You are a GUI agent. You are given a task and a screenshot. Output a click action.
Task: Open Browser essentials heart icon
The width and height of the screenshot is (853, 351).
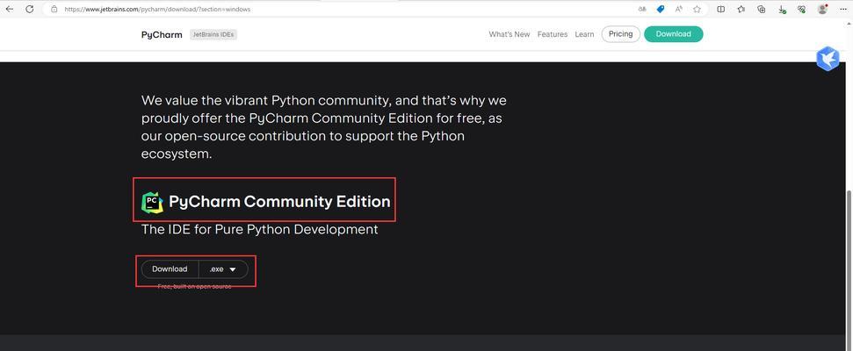[x=801, y=10]
